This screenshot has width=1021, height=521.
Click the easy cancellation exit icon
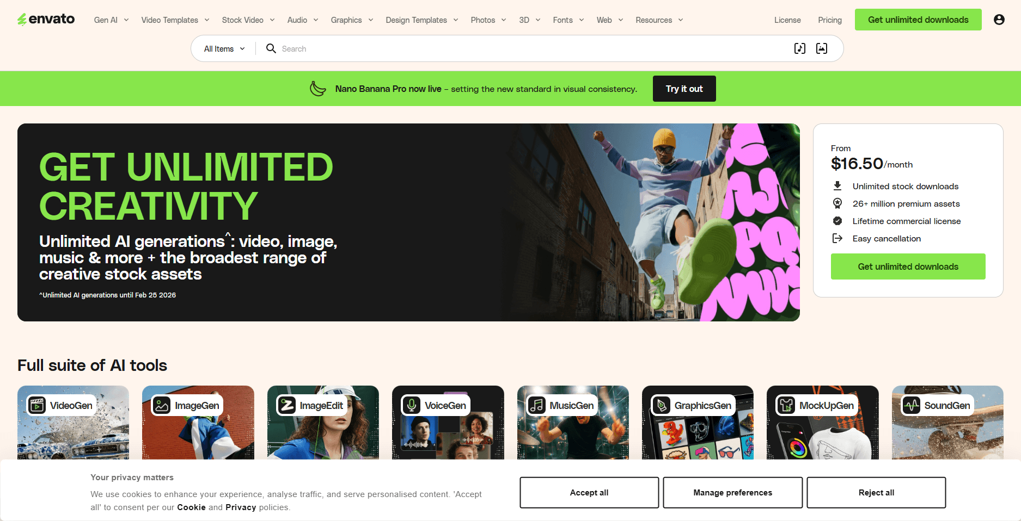[x=837, y=238]
